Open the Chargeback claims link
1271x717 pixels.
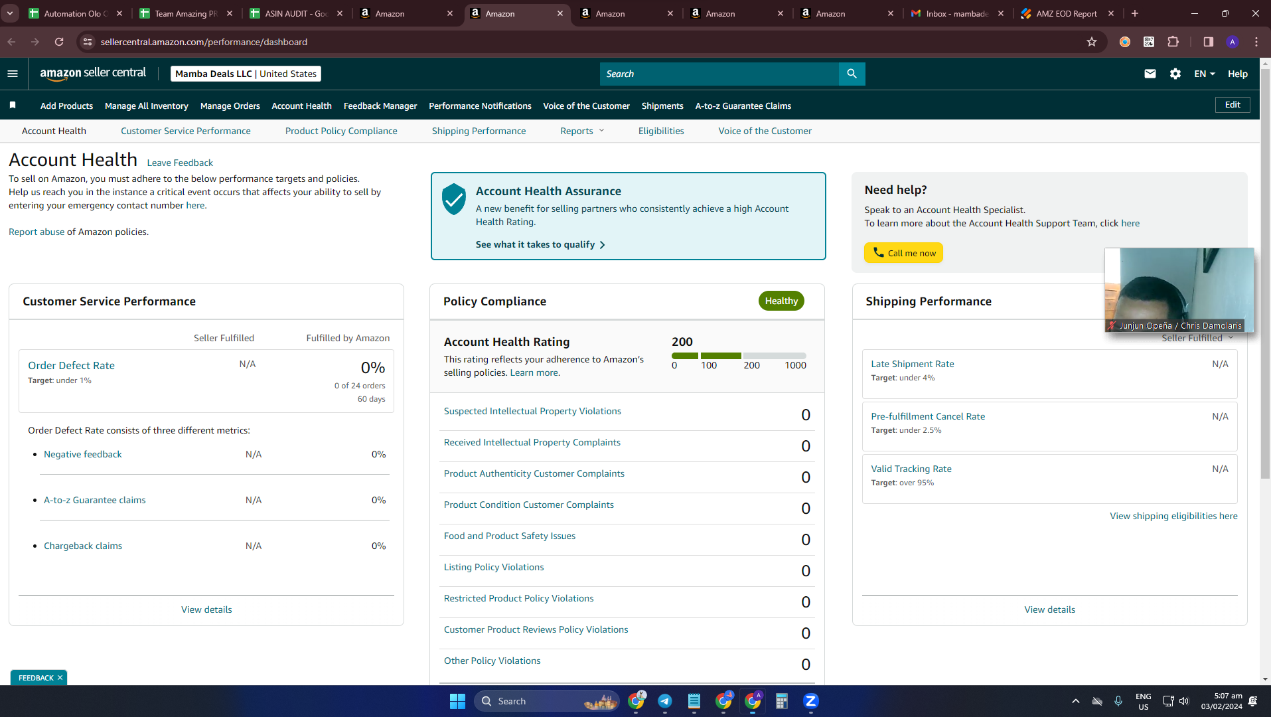coord(83,546)
